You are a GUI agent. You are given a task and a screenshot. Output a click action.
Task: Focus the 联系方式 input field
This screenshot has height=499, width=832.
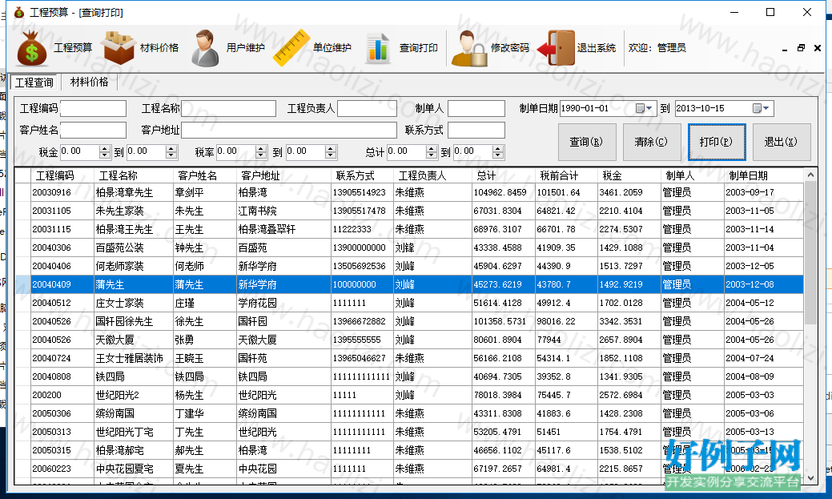coord(476,130)
